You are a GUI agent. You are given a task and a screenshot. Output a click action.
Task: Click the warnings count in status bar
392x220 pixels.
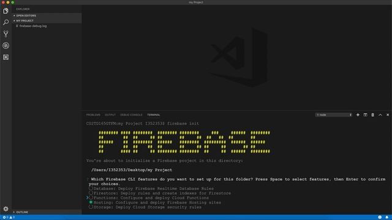(x=12, y=218)
